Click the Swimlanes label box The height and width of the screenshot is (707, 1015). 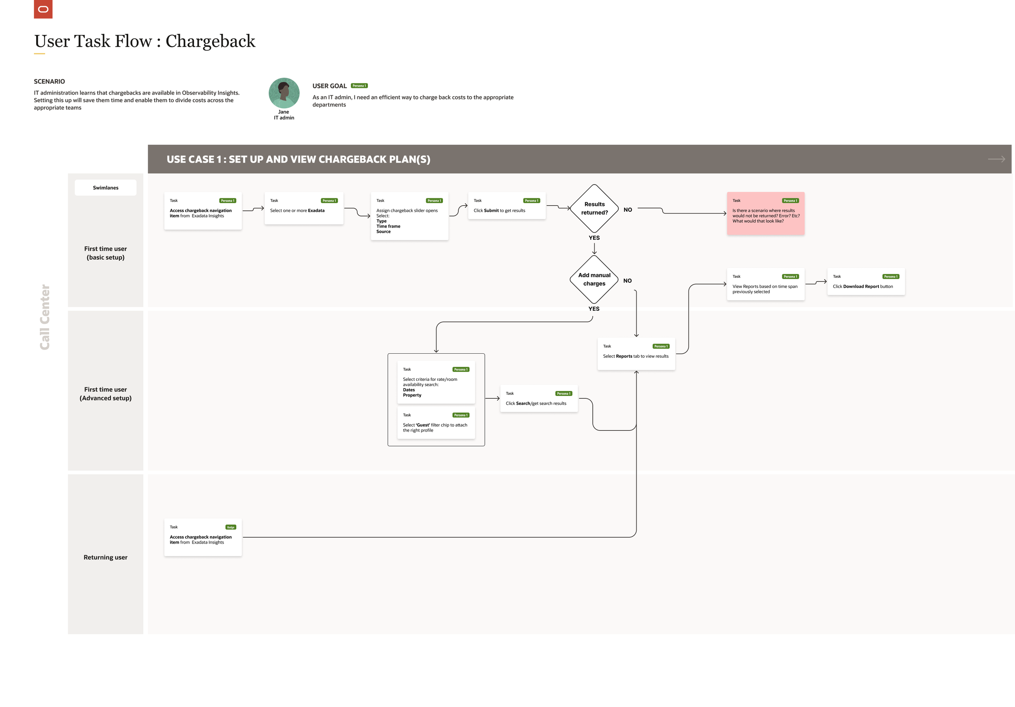tap(105, 188)
